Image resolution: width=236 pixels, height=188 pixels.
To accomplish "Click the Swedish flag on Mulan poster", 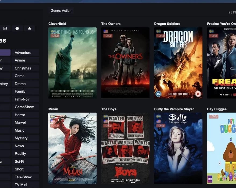I will point(53,117).
